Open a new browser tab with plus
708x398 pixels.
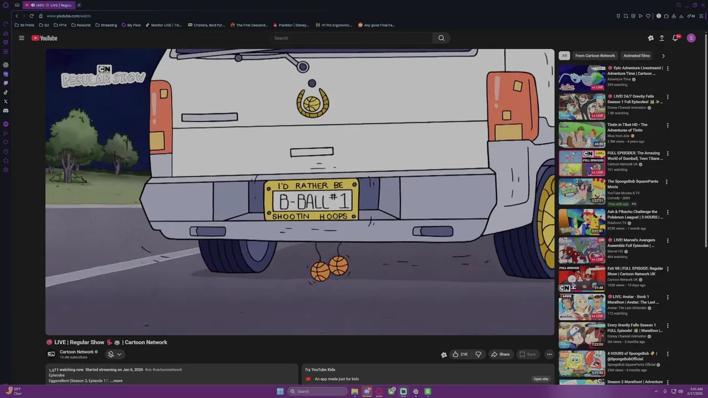coord(79,5)
